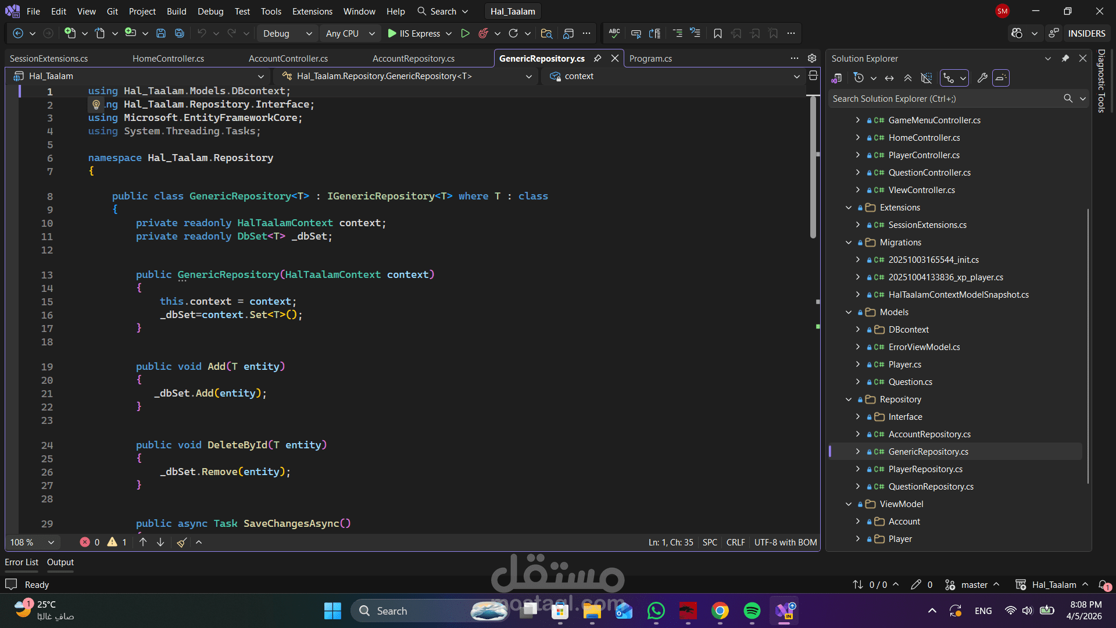
Task: Open the Build menu
Action: pos(176,11)
